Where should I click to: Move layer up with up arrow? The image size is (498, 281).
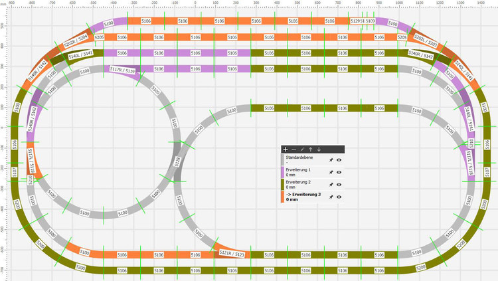pos(311,149)
